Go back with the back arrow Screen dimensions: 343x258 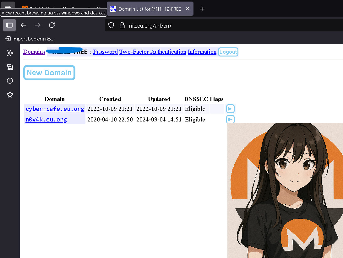pos(24,25)
